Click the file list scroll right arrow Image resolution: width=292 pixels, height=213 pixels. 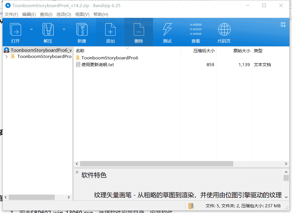pos(286,164)
